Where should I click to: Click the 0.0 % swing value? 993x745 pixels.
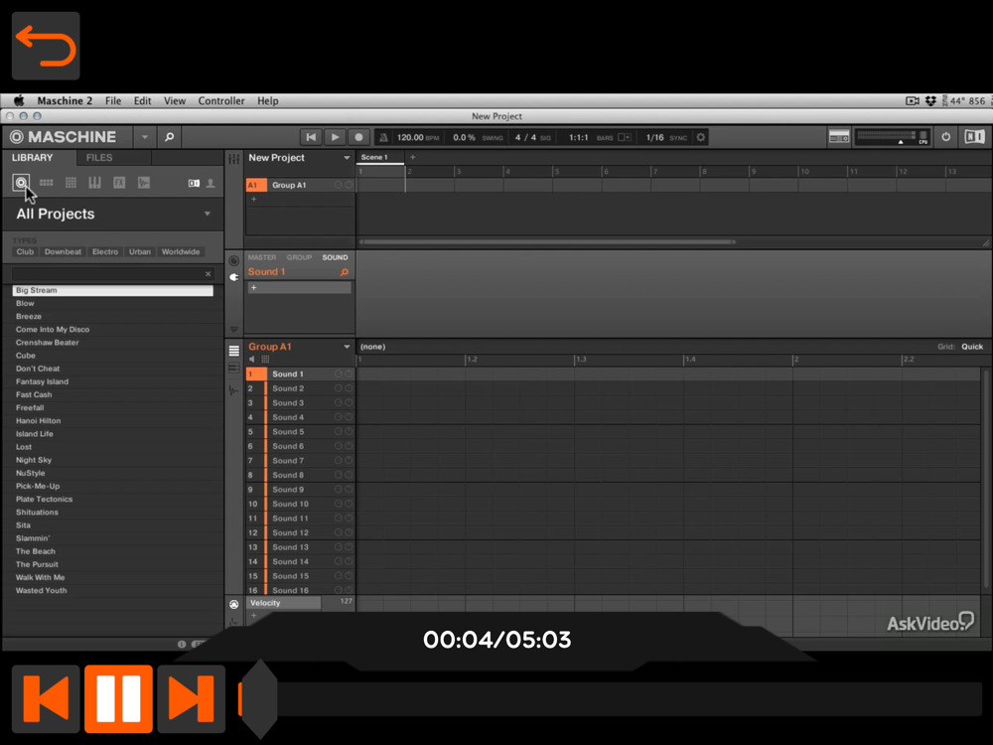(464, 137)
